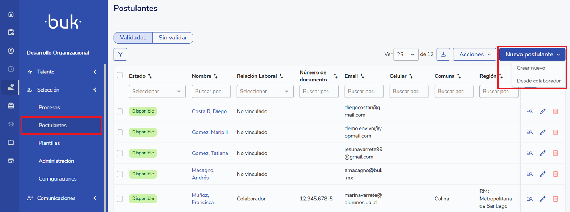Open the dollar payments icon in sidebar

pyautogui.click(x=11, y=51)
